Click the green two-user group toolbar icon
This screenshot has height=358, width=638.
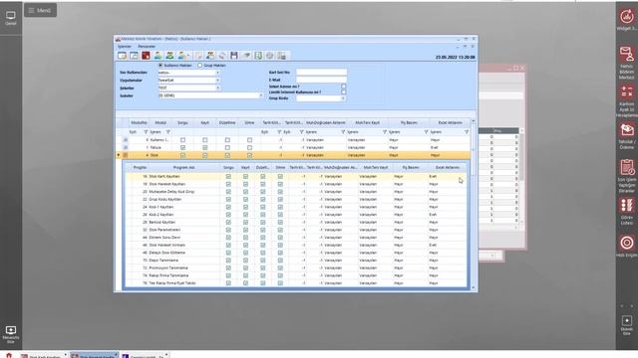169,56
